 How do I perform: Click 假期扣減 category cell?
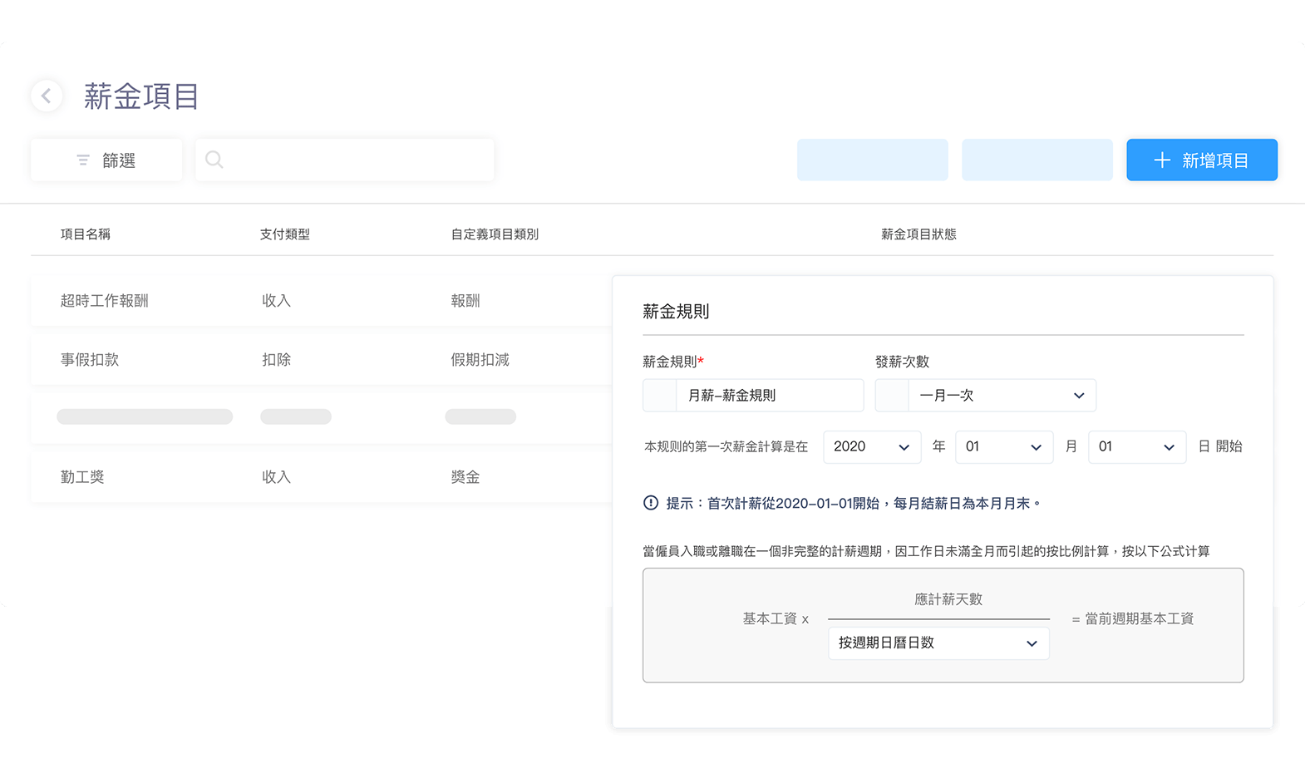(480, 360)
